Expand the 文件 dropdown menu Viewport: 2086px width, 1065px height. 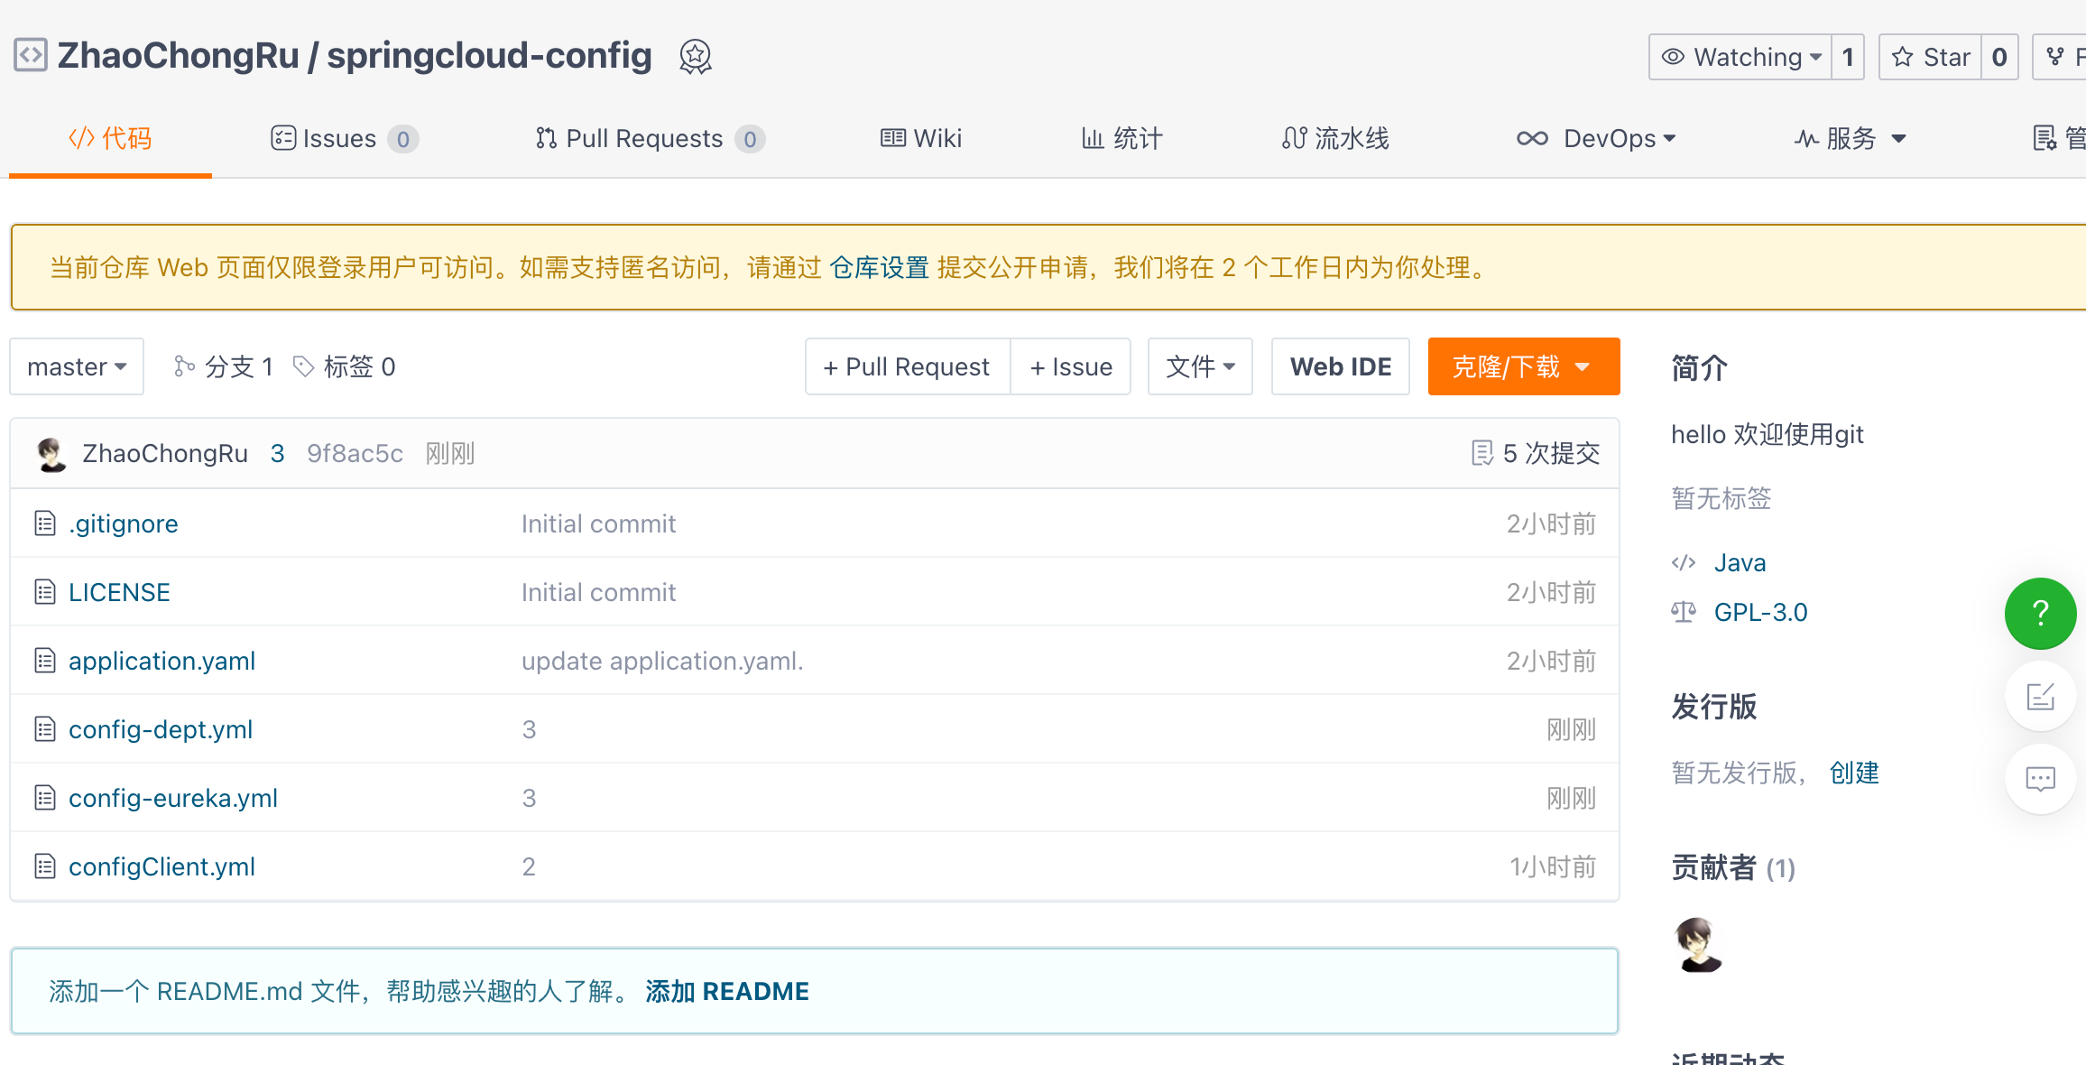pyautogui.click(x=1199, y=366)
